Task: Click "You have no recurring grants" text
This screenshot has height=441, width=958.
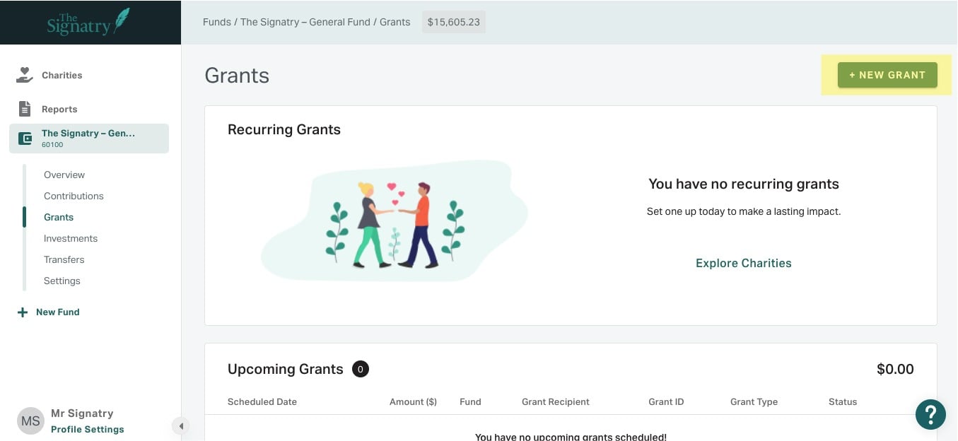Action: pyautogui.click(x=744, y=184)
